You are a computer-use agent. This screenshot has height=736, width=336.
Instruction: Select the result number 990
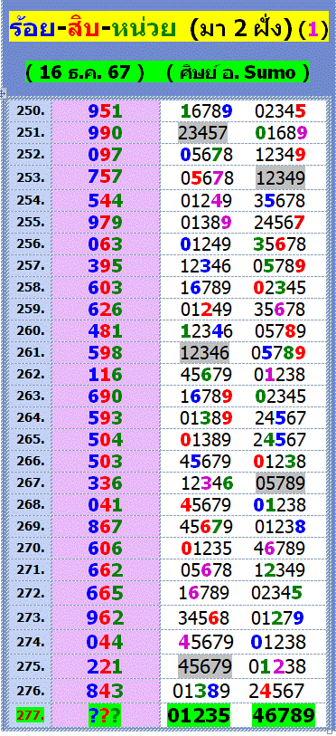point(106,133)
